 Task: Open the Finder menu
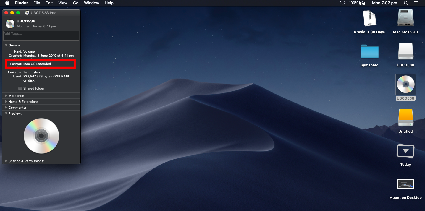pyautogui.click(x=22, y=3)
